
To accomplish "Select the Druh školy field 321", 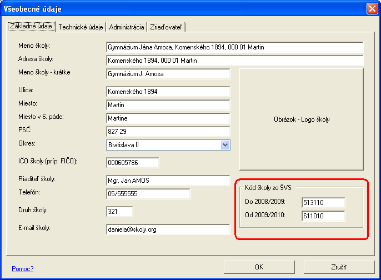I will pyautogui.click(x=119, y=212).
